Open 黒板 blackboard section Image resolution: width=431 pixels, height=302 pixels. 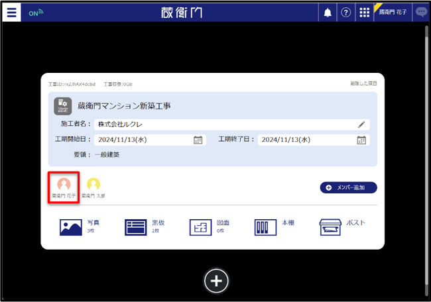[145, 226]
